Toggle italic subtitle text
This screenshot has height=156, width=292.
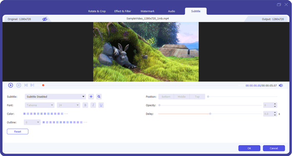[x=93, y=105]
